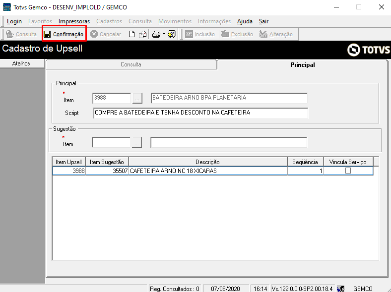391x292 pixels.
Task: Click the page and printer icon next to the blank page icon
Action: [142, 34]
